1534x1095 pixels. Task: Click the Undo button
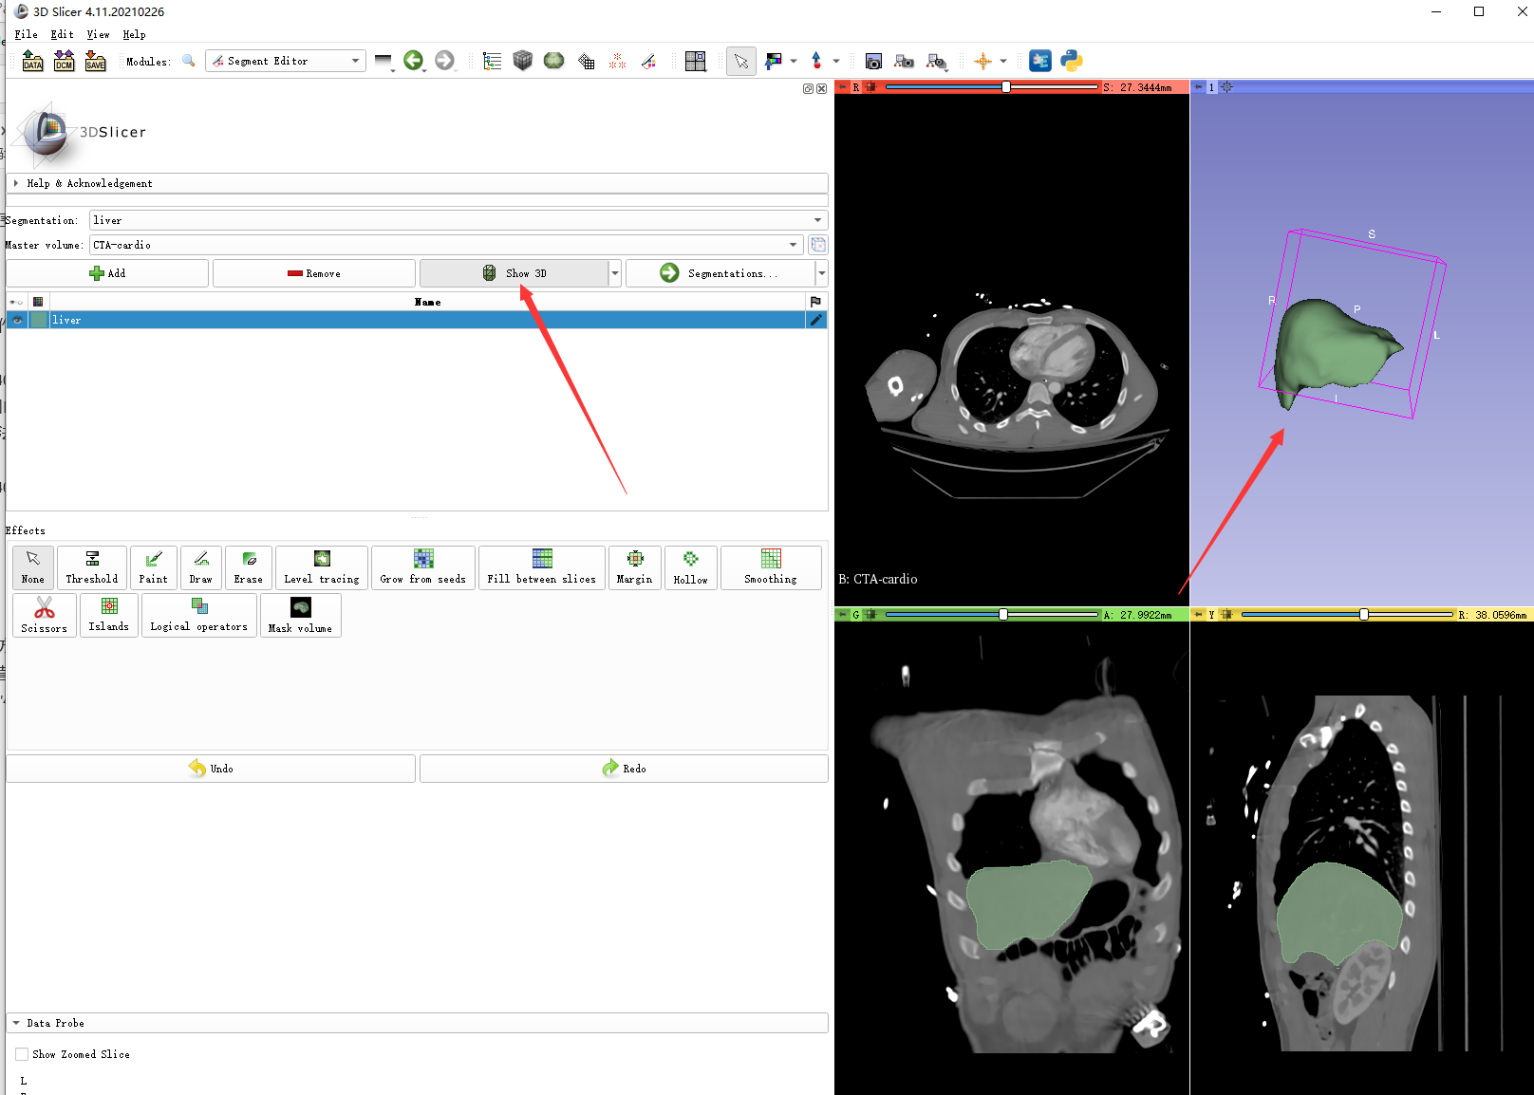(x=210, y=768)
